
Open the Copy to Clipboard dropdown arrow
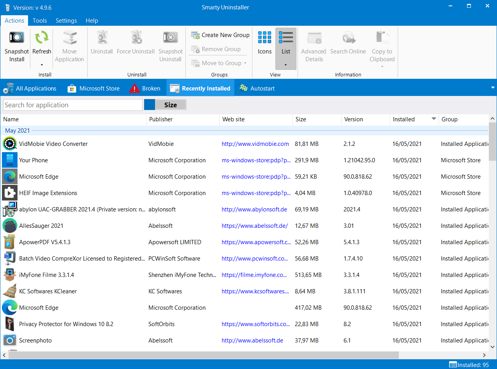[x=382, y=66]
